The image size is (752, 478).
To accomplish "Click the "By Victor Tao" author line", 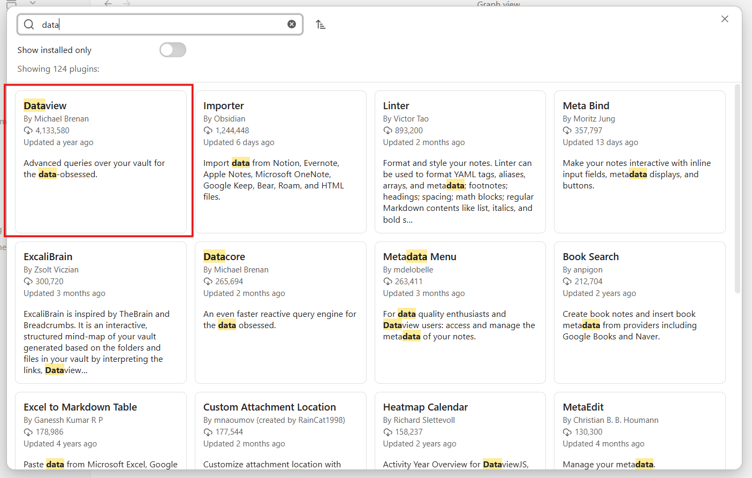I will [x=406, y=119].
